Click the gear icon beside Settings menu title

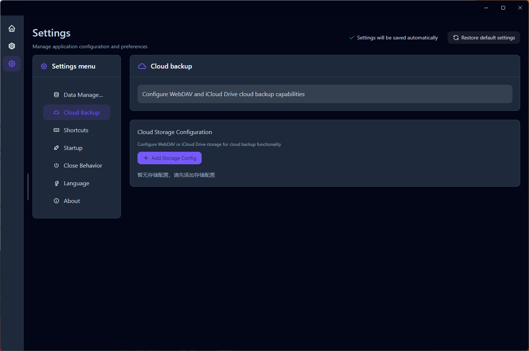[x=44, y=66]
